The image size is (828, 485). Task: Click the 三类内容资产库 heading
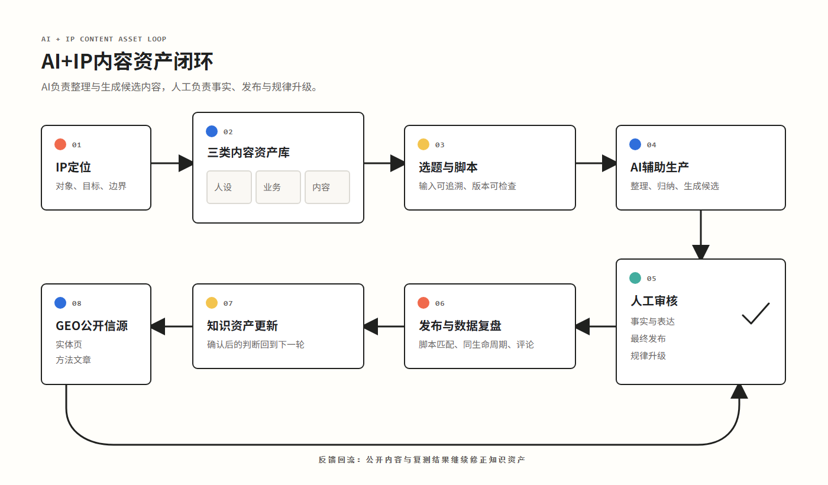pos(248,153)
